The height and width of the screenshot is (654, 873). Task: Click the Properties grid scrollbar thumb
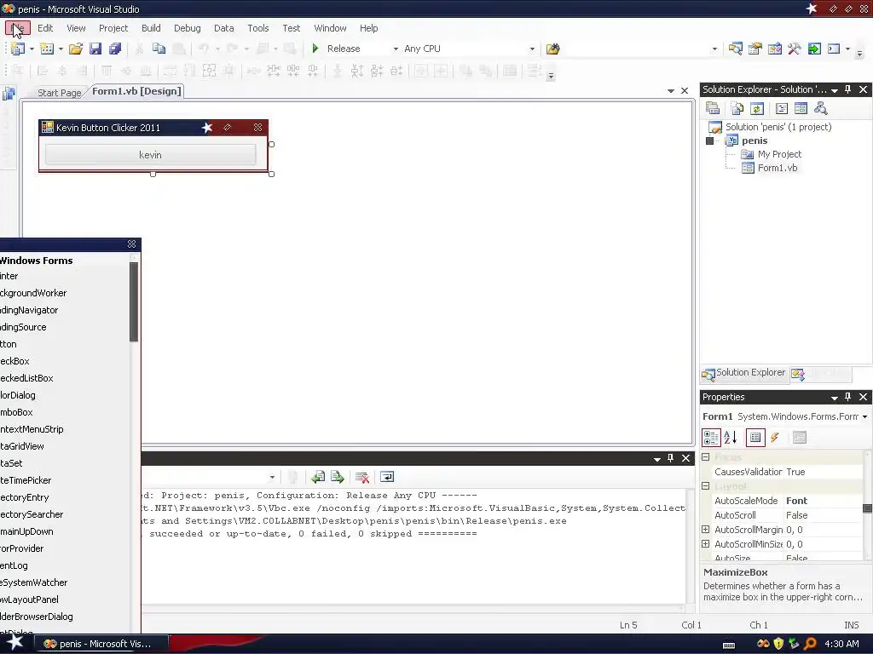pyautogui.click(x=867, y=508)
